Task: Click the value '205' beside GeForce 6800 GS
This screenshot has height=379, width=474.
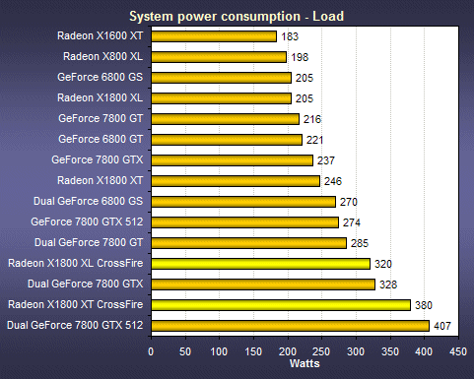Action: point(305,78)
